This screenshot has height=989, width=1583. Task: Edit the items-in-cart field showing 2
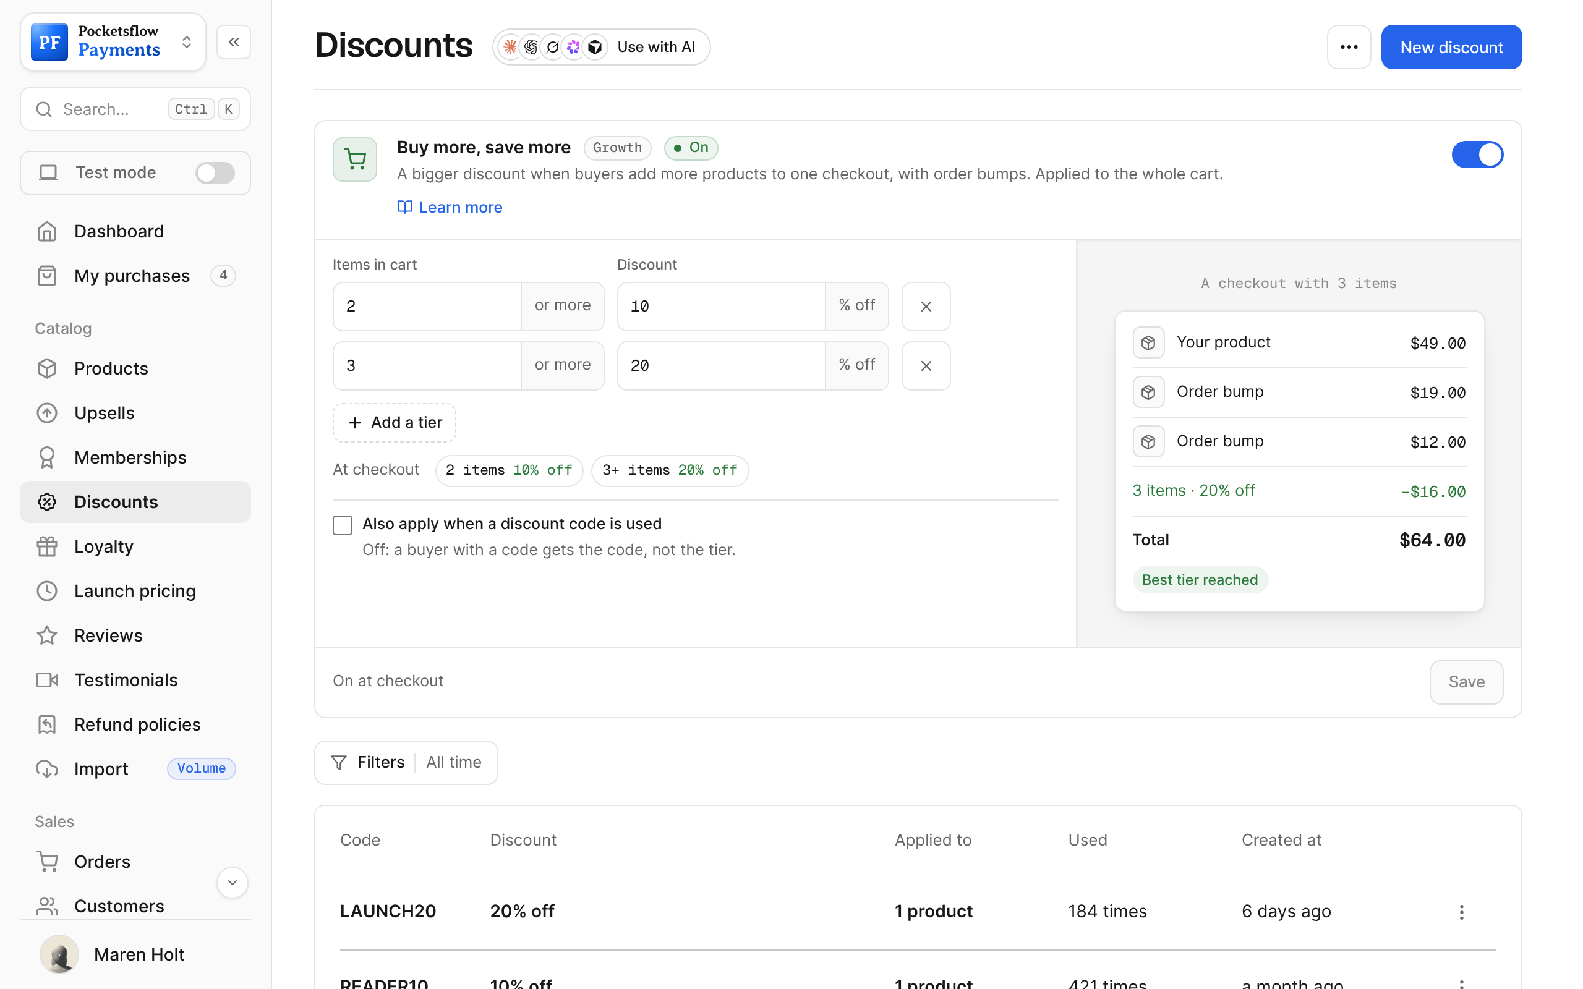point(427,306)
